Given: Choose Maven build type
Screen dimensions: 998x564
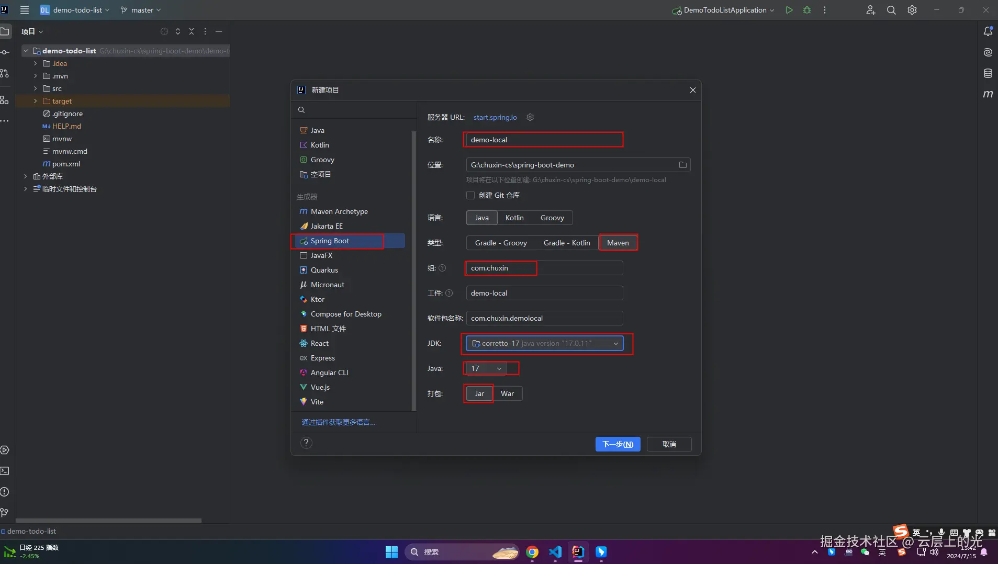Looking at the screenshot, I should [618, 243].
